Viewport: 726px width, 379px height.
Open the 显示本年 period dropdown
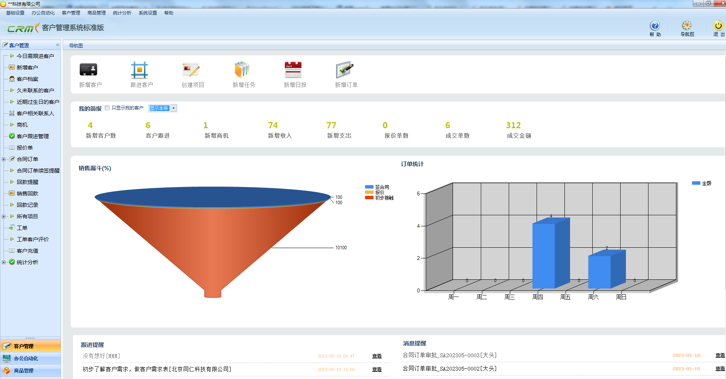tap(173, 108)
